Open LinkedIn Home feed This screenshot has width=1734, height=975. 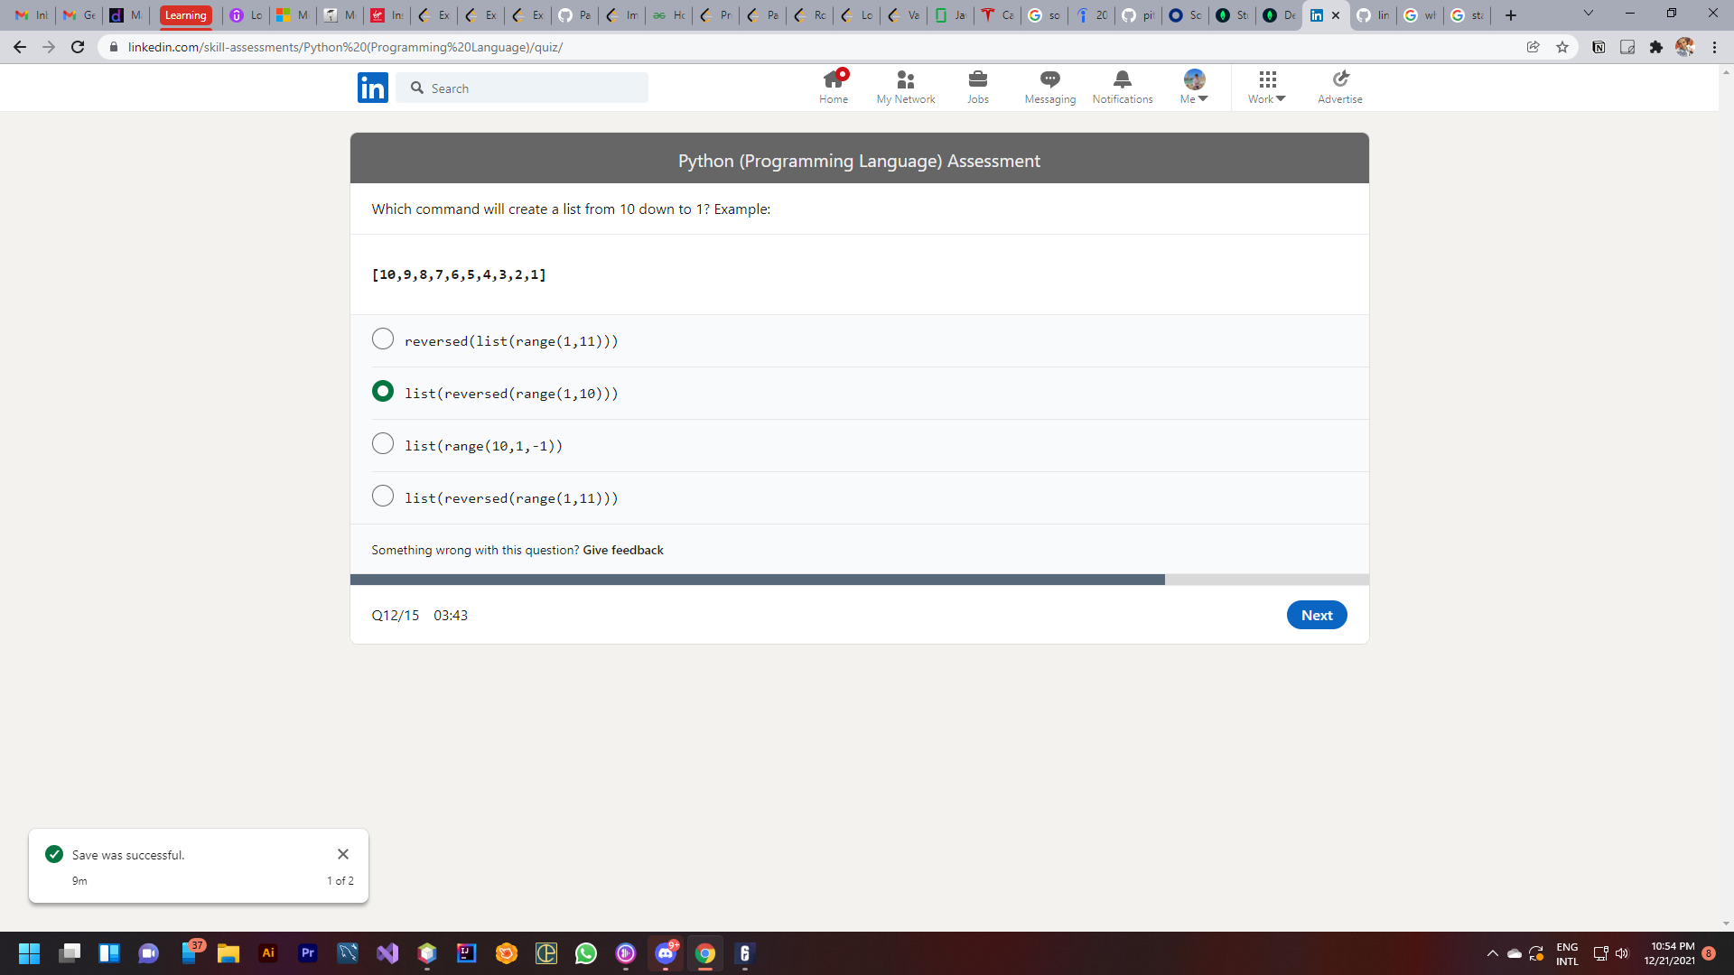(x=833, y=87)
